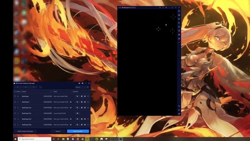This screenshot has height=141, width=250.
Task: Open NoxPlayer title bar settings gear
Action: tap(166, 7)
